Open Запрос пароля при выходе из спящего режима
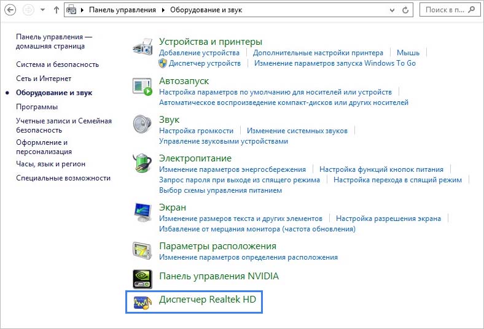This screenshot has height=329, width=484. (240, 180)
